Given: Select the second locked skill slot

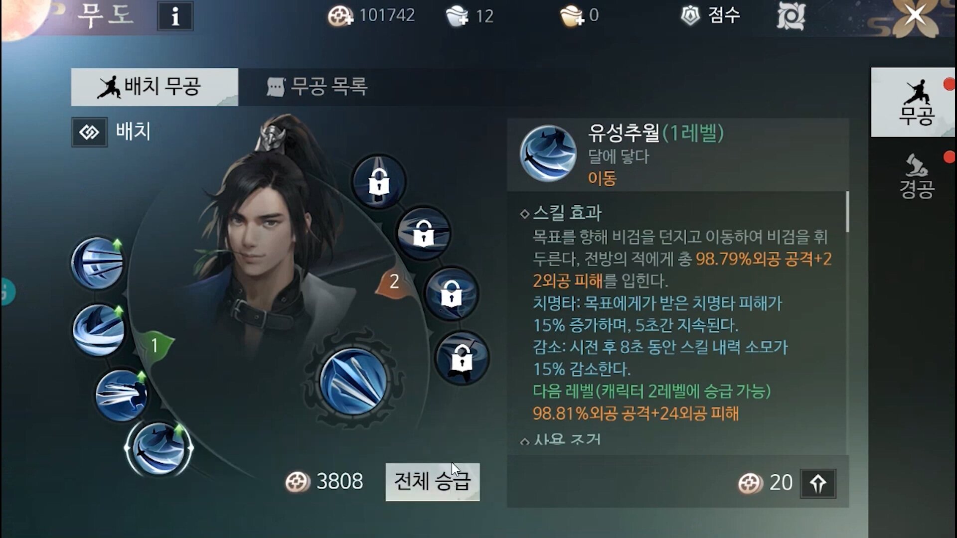Looking at the screenshot, I should (x=423, y=233).
